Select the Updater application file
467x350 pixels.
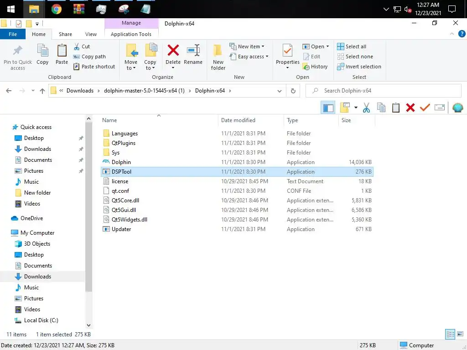pyautogui.click(x=237, y=229)
